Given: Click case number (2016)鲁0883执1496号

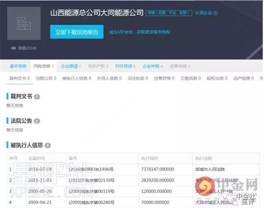Looking at the screenshot, I should click(x=91, y=169).
